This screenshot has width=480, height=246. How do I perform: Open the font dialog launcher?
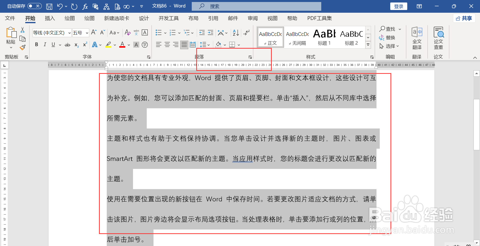pos(149,57)
